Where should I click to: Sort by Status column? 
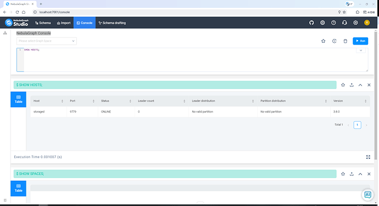tap(130, 101)
